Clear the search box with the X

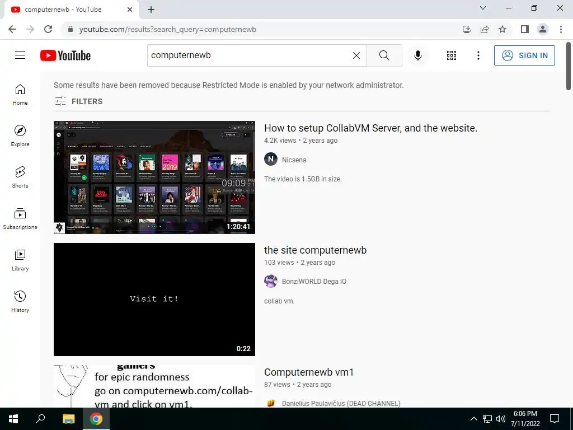(356, 55)
